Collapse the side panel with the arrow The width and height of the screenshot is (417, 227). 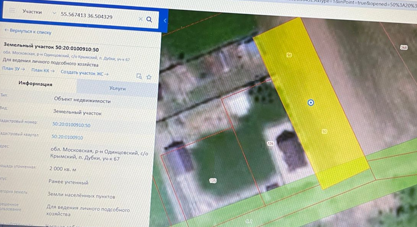point(165,21)
